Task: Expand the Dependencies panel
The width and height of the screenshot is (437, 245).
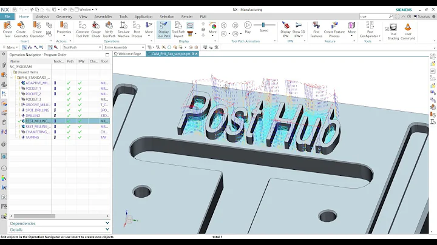Action: pyautogui.click(x=59, y=223)
